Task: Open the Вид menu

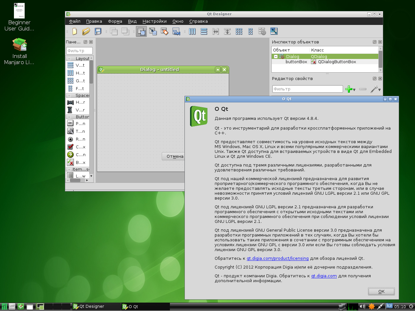Action: [x=132, y=21]
